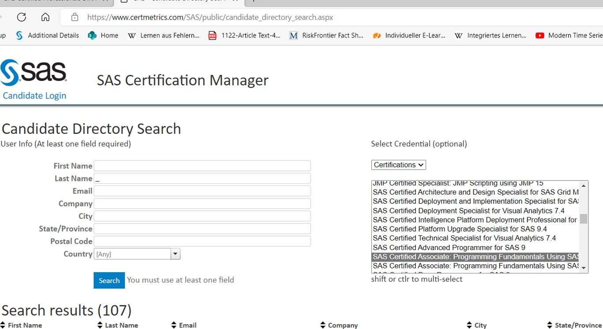Open the SharePoint Home bookmark

click(103, 36)
